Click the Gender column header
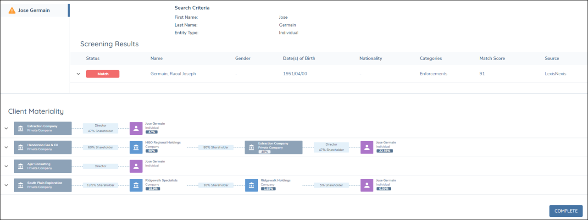 coord(243,58)
